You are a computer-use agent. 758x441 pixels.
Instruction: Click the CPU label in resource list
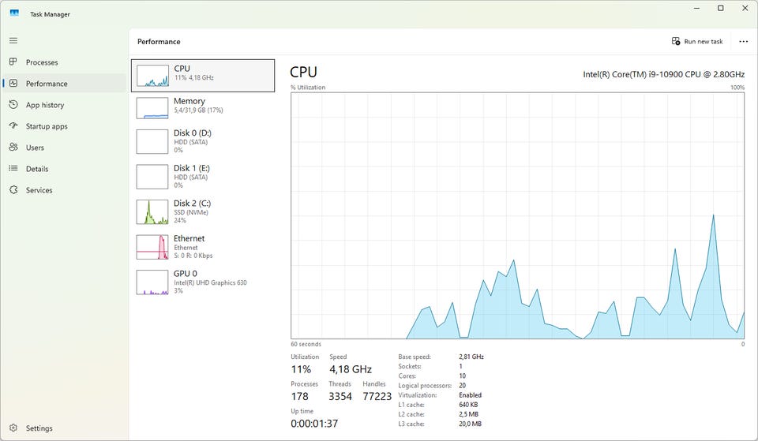(x=182, y=69)
